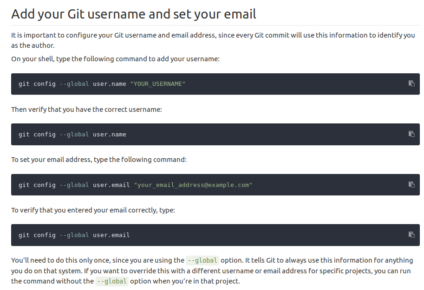
Task: Copy the verify user.email command
Action: [411, 235]
